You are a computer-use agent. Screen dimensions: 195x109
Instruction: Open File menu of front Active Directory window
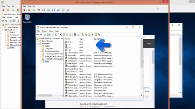click(38, 31)
